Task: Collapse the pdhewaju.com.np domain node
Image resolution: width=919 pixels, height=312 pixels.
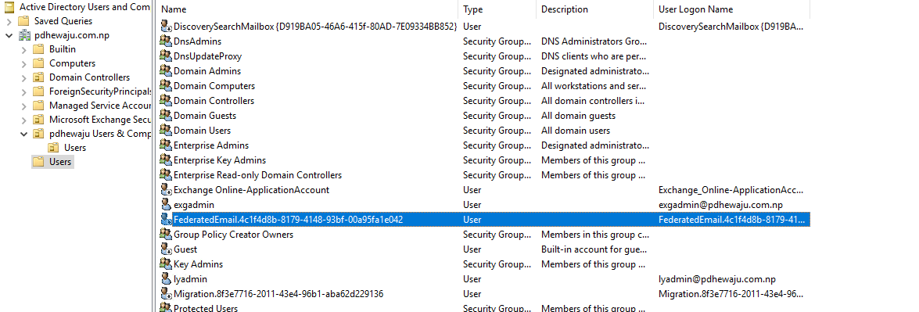Action: click(x=8, y=35)
